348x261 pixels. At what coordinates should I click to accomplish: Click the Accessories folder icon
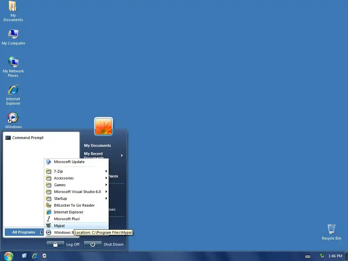(x=49, y=178)
